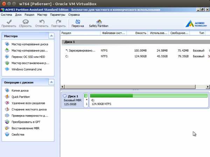Click the 45.55GB used cell
Screen dimensions: 210x157
point(162,56)
